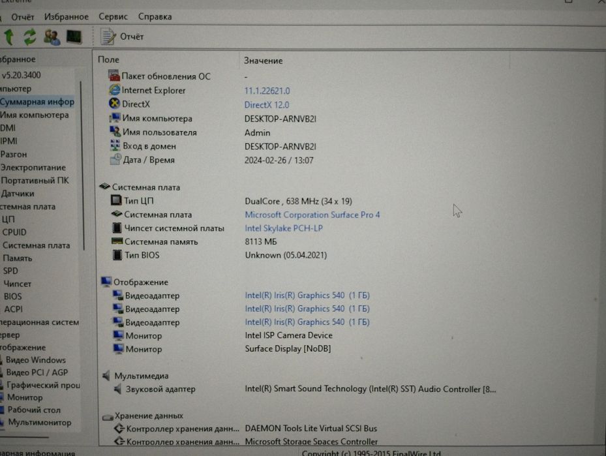Click the Пакет обновления ОС row icon
Image resolution: width=606 pixels, height=456 pixels.
[x=114, y=76]
